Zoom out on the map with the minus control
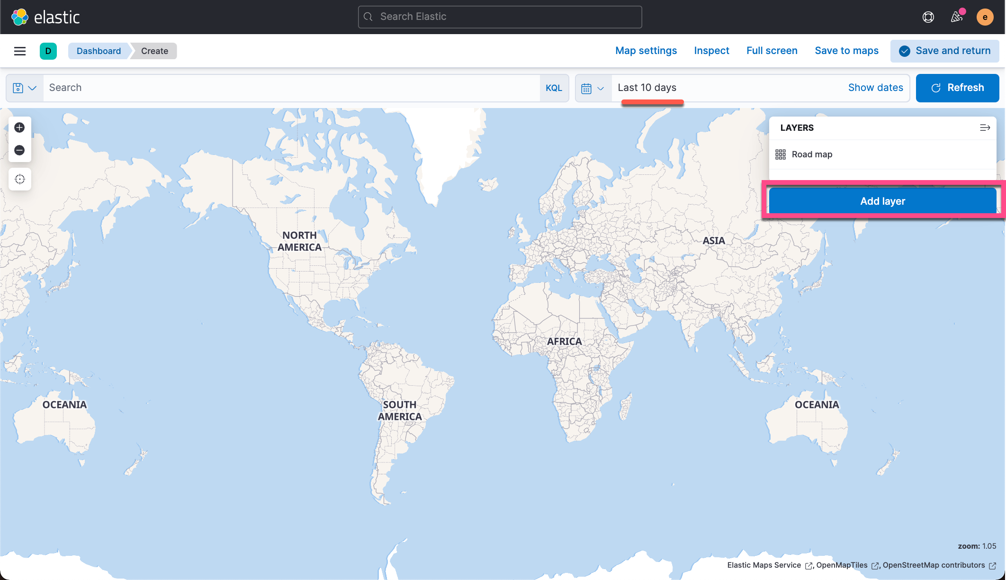This screenshot has height=580, width=1006. pos(19,150)
